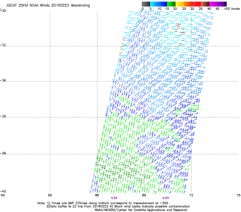This screenshot has width=241, height=212.
Task: Click the 72 longitude axis label
Action: point(191,195)
